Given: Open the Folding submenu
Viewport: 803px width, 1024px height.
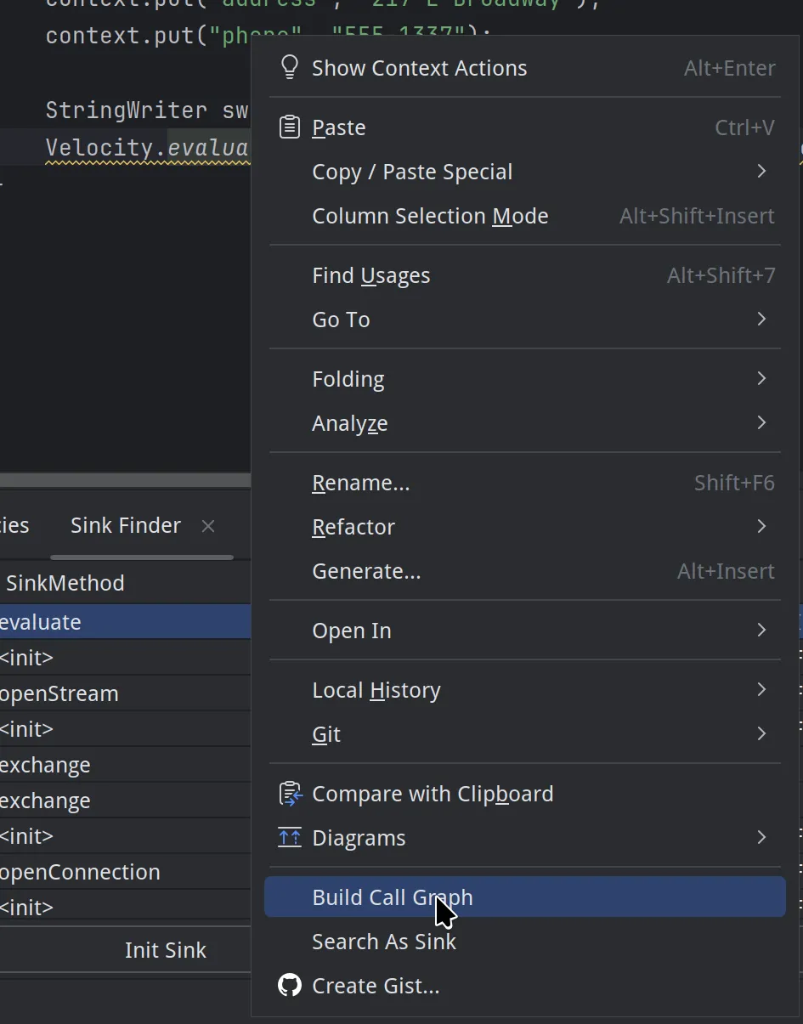Looking at the screenshot, I should coord(348,379).
